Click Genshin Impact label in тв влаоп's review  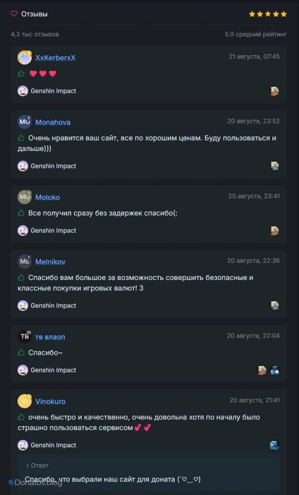coord(53,370)
